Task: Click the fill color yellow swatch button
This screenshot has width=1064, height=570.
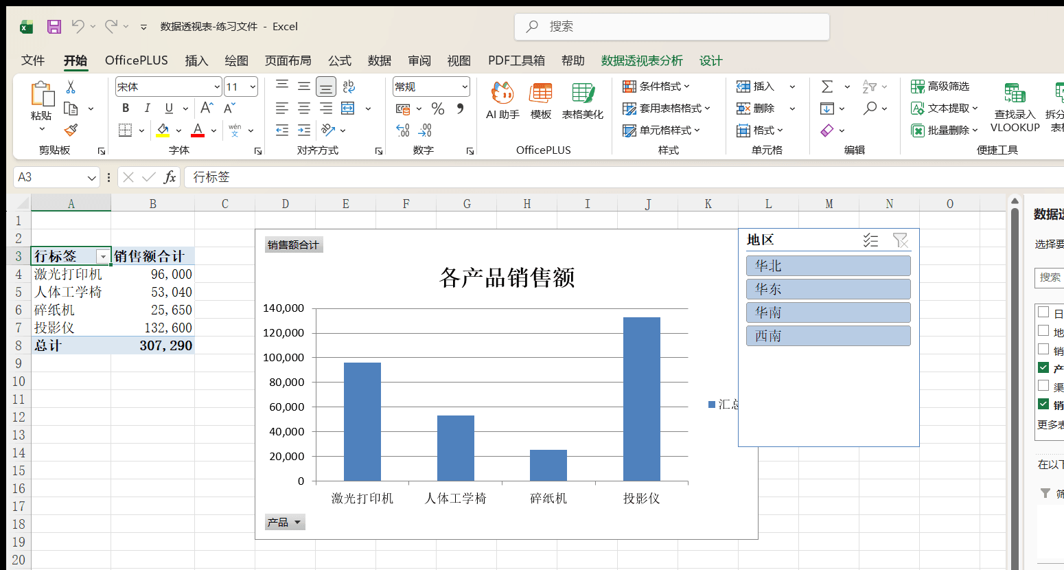Action: (x=163, y=130)
